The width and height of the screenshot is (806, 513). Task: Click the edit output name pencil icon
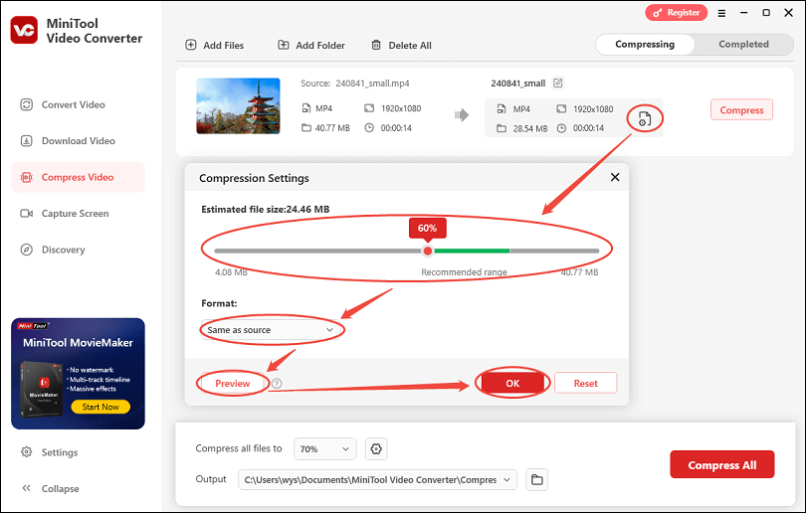click(557, 83)
